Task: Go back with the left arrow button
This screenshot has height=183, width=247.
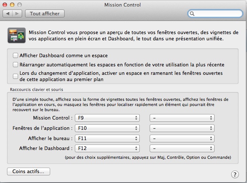Action: [8, 14]
